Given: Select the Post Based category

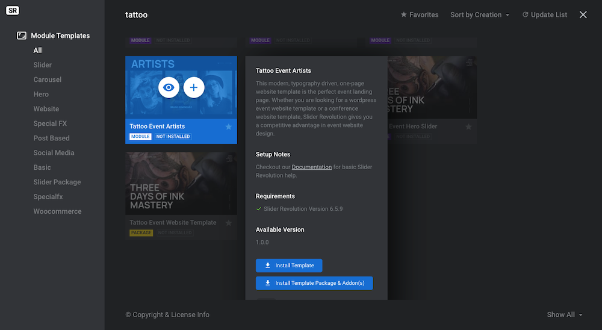Looking at the screenshot, I should click(x=51, y=138).
